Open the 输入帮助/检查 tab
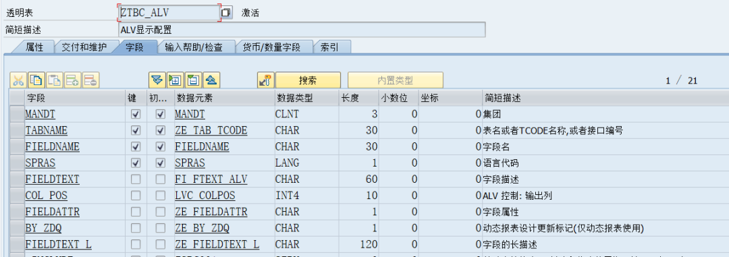This screenshot has width=729, height=257. pyautogui.click(x=194, y=47)
